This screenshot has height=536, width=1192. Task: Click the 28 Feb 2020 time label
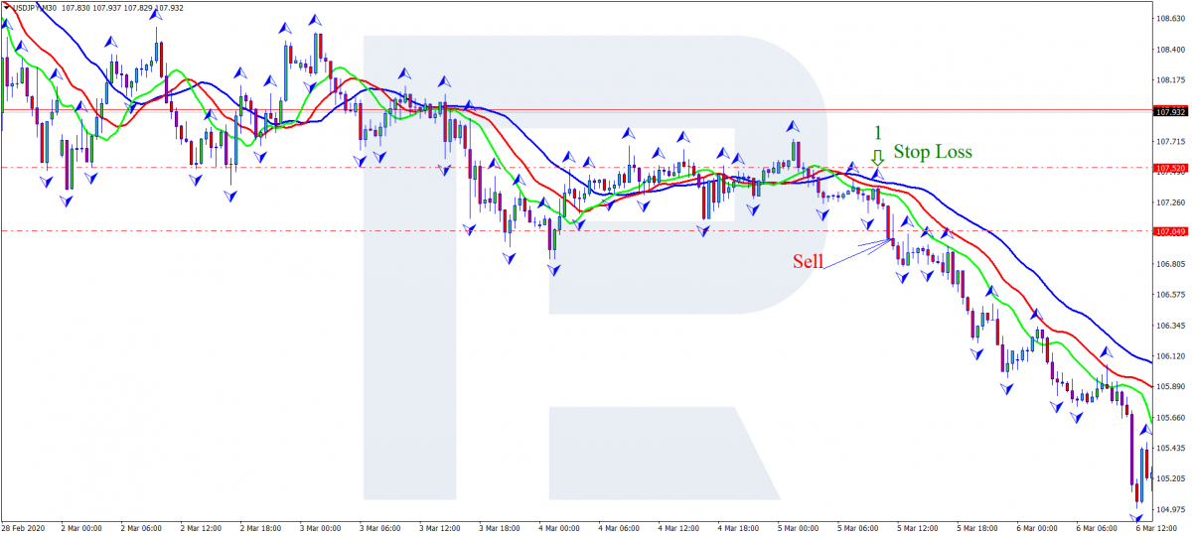[x=23, y=529]
